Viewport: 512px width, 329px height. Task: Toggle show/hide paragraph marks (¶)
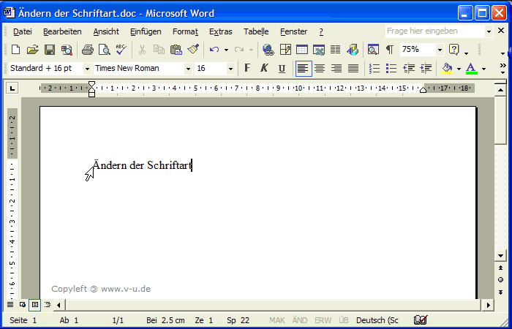pos(390,50)
